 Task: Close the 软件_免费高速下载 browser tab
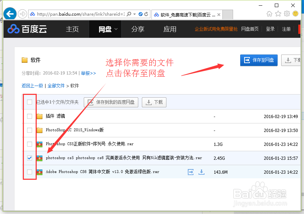pyautogui.click(x=219, y=15)
